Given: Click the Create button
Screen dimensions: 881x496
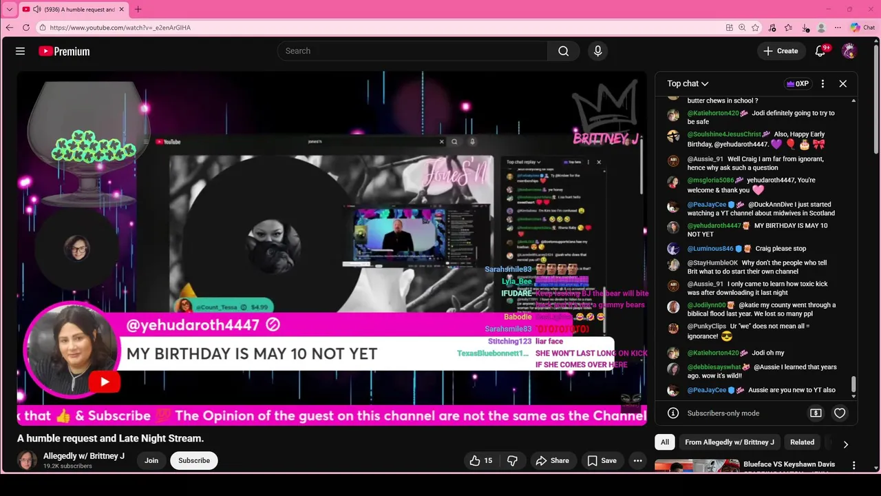Looking at the screenshot, I should (x=781, y=51).
